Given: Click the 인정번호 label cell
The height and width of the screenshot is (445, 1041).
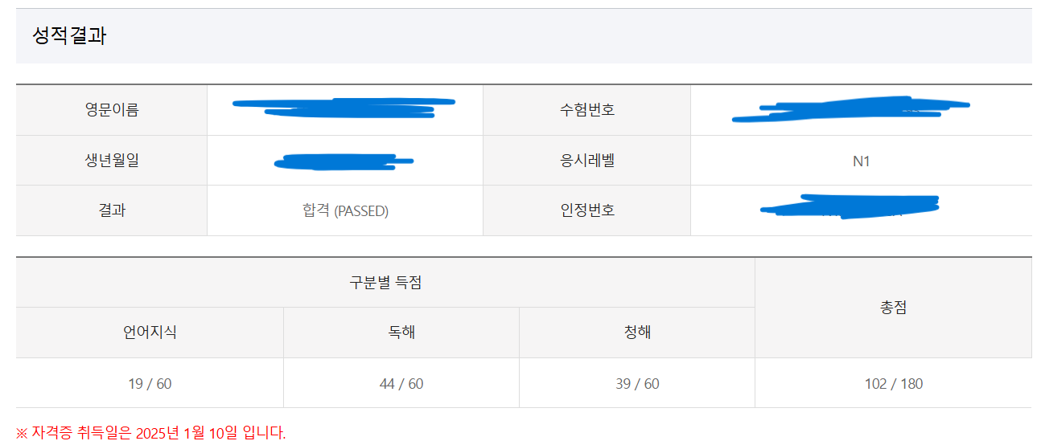Looking at the screenshot, I should click(x=586, y=211).
